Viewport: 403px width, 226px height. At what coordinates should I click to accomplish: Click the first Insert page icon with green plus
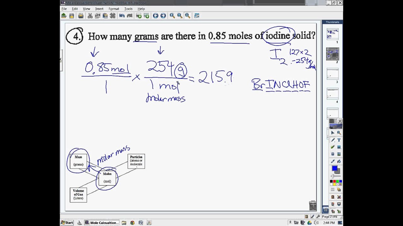(x=139, y=16)
